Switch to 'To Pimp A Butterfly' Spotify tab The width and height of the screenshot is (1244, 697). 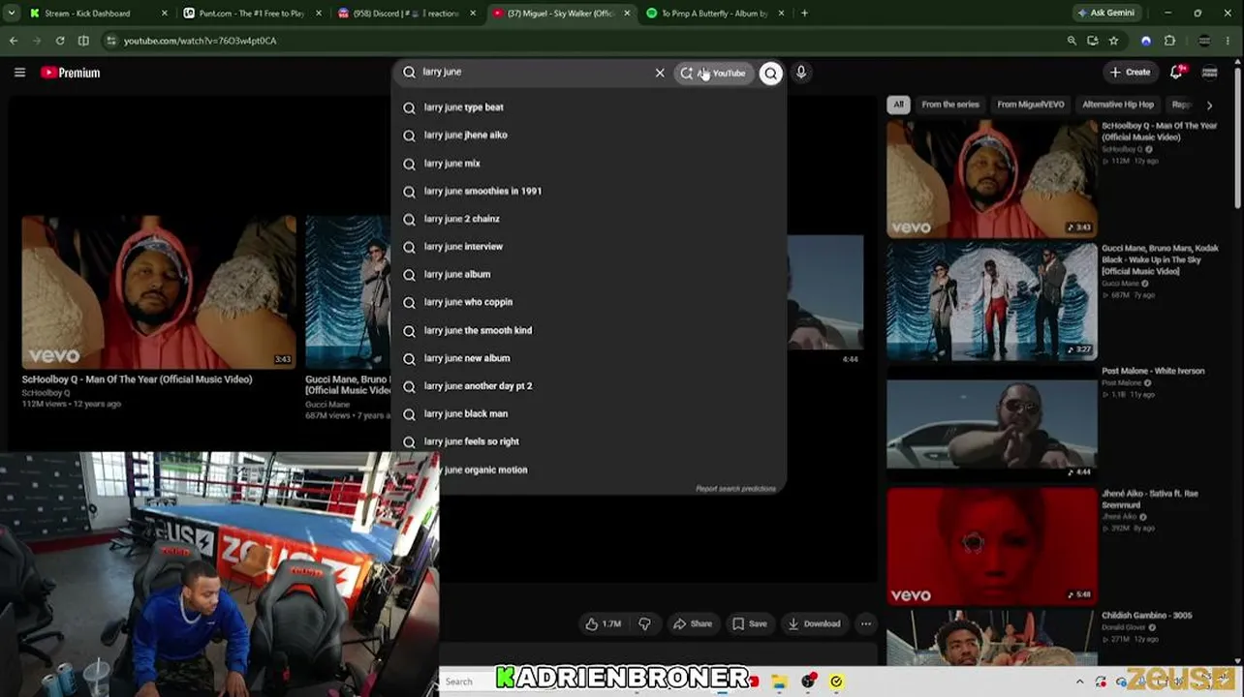(715, 14)
